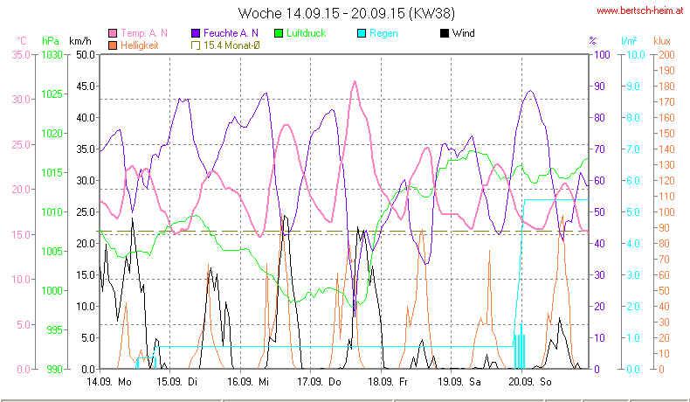Image resolution: width=690 pixels, height=402 pixels.
Task: Click the cyan Regen legend swatch
Action: click(x=362, y=33)
